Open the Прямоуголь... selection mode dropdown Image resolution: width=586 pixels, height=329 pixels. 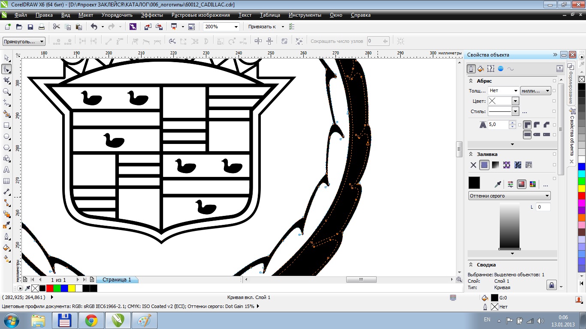(x=24, y=41)
